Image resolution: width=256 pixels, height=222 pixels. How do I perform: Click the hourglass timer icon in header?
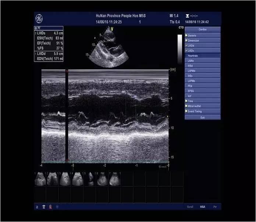[x=187, y=16]
